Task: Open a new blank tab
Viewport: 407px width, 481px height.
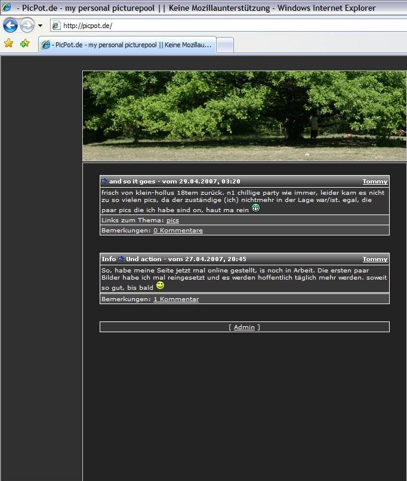Action: pyautogui.click(x=224, y=45)
